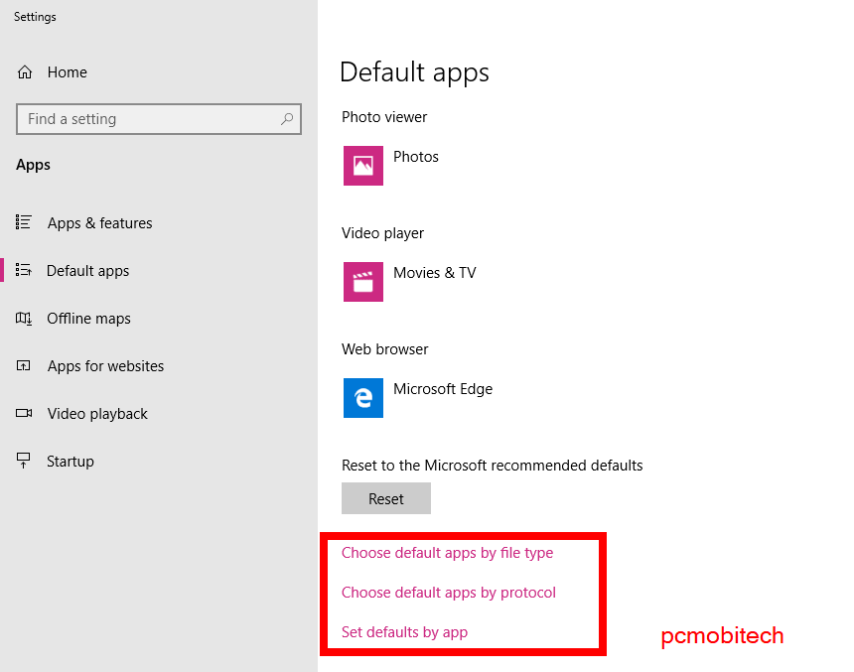Click the Video playback camera icon
854x672 pixels.
(x=24, y=413)
